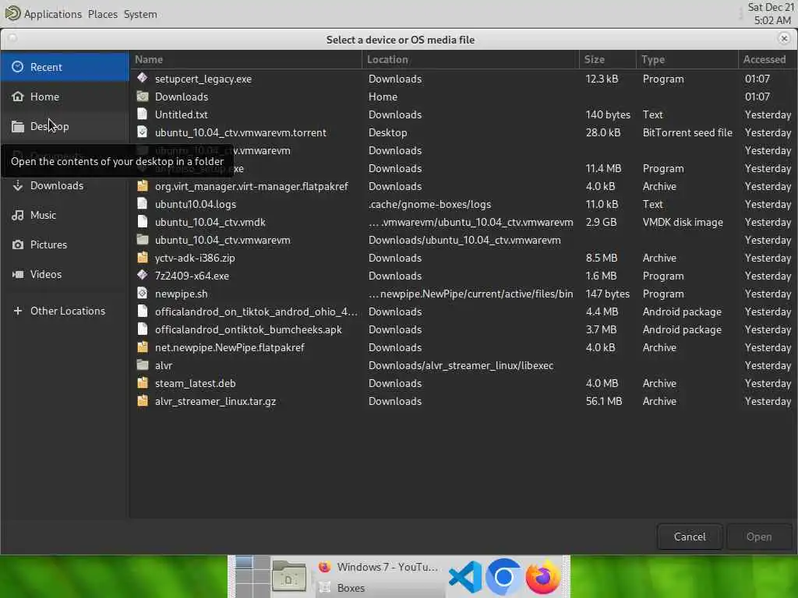Click the Home house icon in sidebar
798x598 pixels.
pos(18,97)
